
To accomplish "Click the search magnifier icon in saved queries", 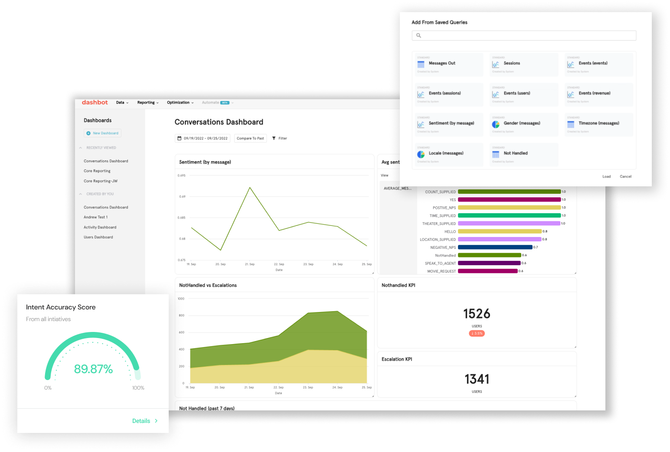I will 418,36.
